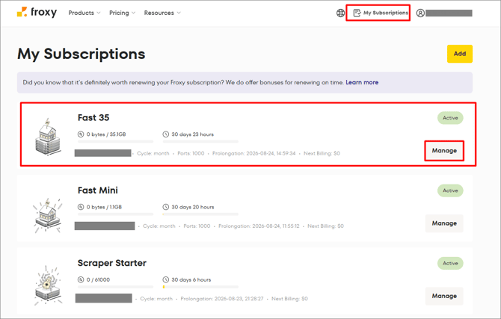Screen dimensions: 501x319
Task: Click the froxy logo
Action: pyautogui.click(x=37, y=13)
